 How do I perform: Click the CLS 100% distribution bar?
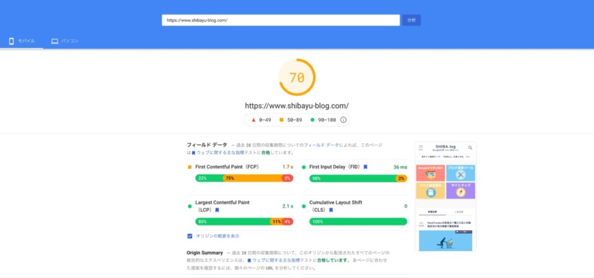(x=358, y=222)
